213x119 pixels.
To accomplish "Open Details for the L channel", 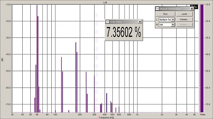I will (x=184, y=19).
